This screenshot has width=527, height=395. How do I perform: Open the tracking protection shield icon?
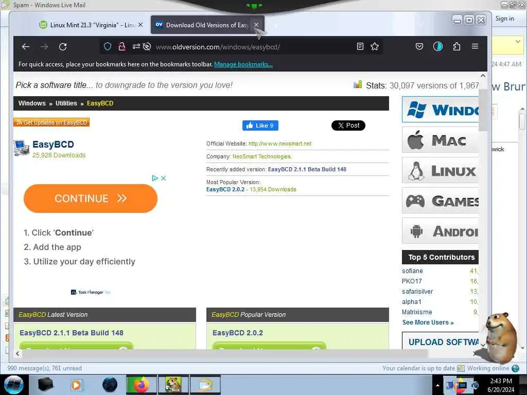[107, 46]
